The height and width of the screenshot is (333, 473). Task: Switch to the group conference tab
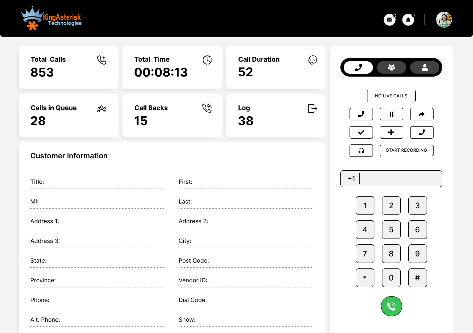point(391,67)
